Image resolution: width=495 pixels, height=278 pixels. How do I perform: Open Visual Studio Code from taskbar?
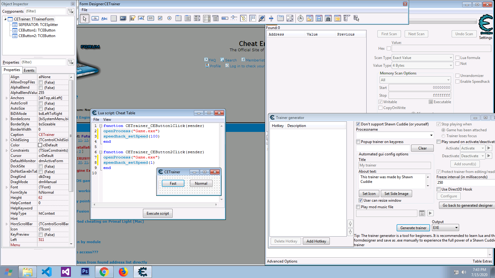47,272
